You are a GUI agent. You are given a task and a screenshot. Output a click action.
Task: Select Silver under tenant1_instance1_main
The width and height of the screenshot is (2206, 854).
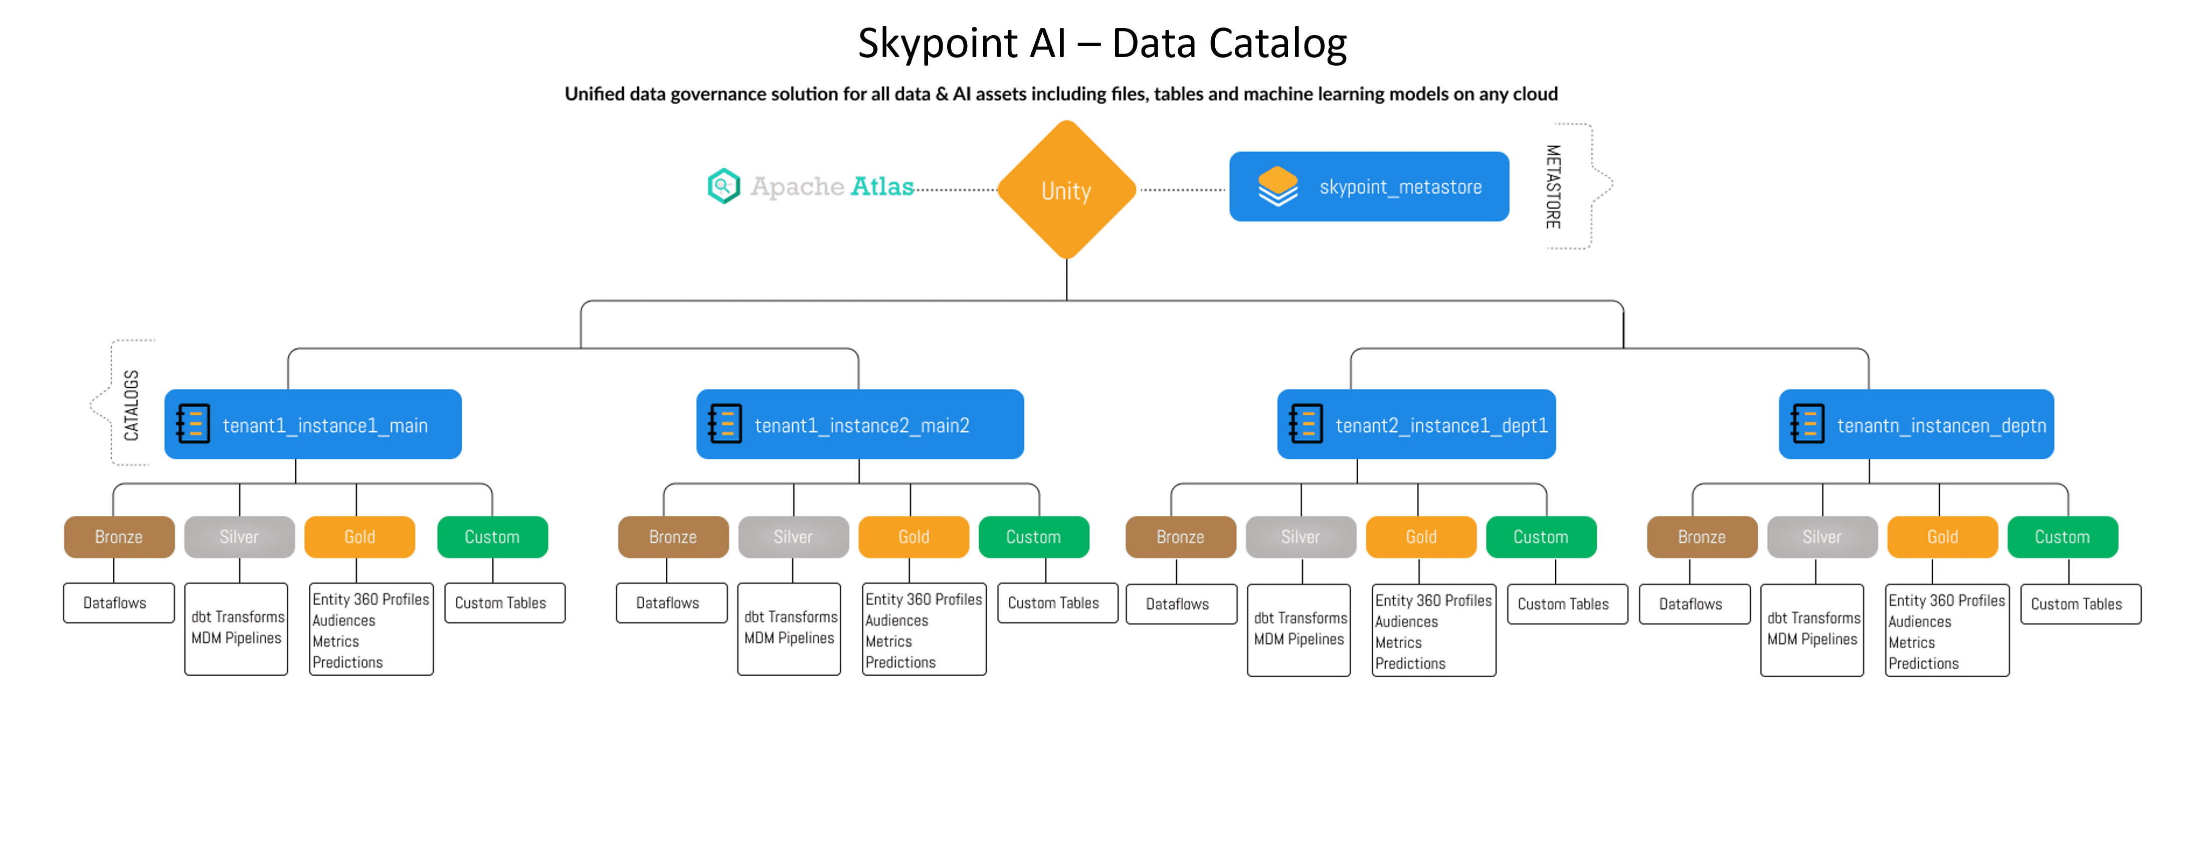coord(239,536)
